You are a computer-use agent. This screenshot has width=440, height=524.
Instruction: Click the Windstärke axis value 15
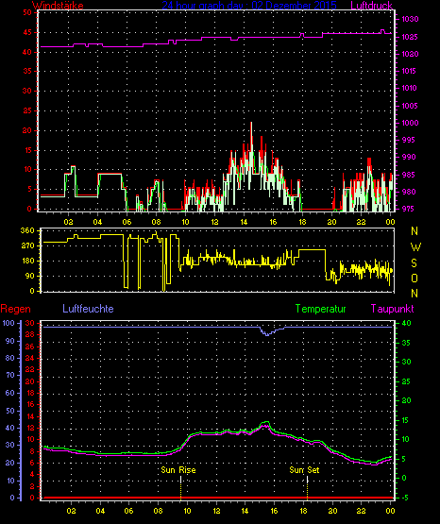[x=27, y=150]
